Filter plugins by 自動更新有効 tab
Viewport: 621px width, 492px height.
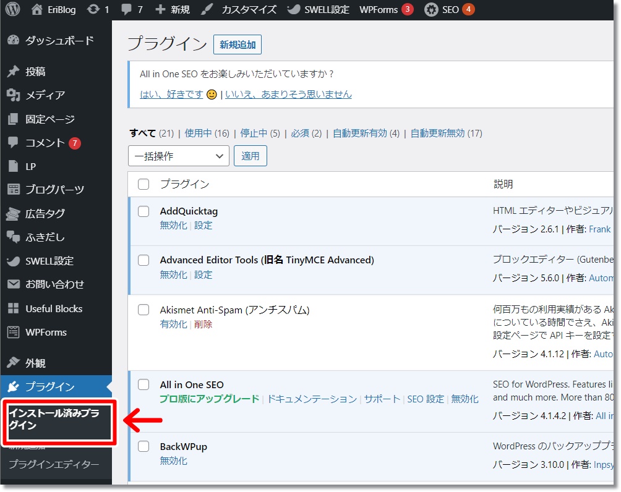359,134
